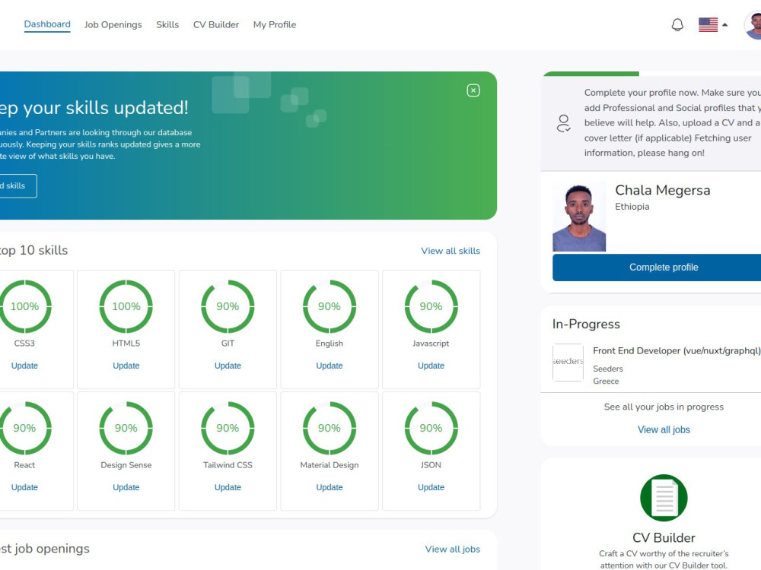Open CV Builder tab
The width and height of the screenshot is (761, 570).
(216, 25)
